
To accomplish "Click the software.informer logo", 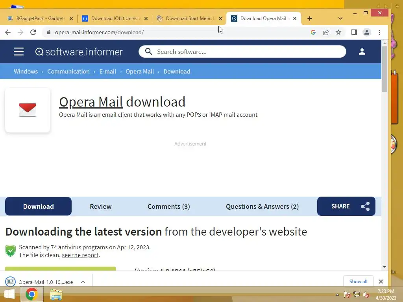I will point(79,52).
